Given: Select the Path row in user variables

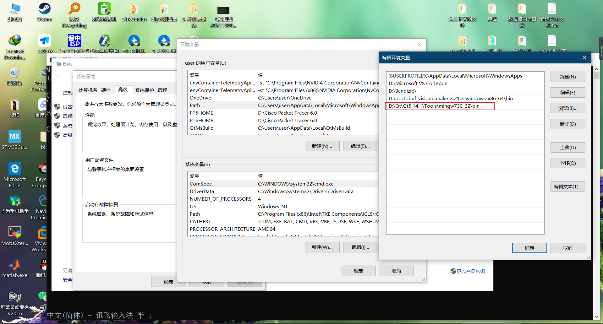Looking at the screenshot, I should [220, 105].
